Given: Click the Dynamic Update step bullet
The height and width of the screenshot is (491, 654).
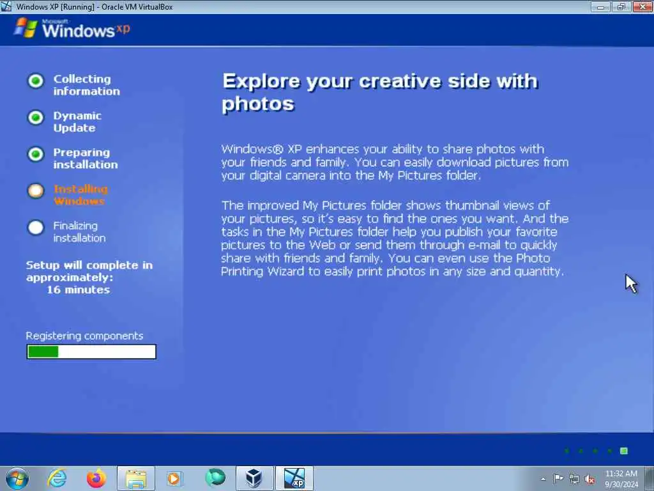Looking at the screenshot, I should tap(36, 118).
